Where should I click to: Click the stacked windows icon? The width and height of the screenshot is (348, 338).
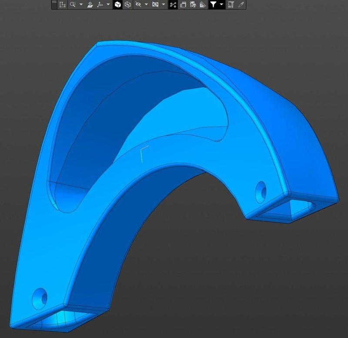pyautogui.click(x=183, y=5)
